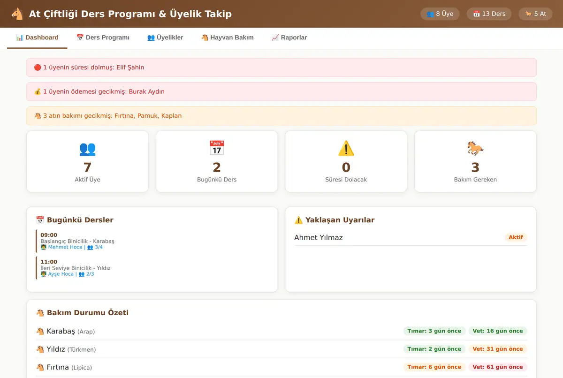The width and height of the screenshot is (563, 378).
Task: Click the horse icon beside Bakım Durumu Özeti
Action: tap(40, 313)
